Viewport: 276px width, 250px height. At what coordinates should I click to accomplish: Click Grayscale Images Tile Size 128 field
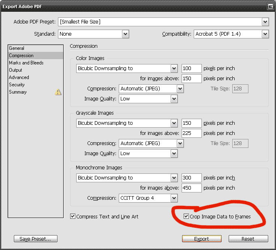pyautogui.click(x=240, y=143)
